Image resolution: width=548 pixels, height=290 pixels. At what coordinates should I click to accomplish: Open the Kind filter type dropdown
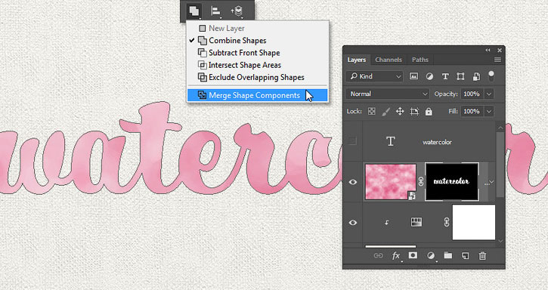pyautogui.click(x=374, y=76)
